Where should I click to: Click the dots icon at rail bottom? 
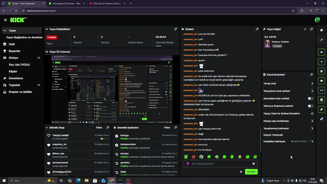point(321,119)
